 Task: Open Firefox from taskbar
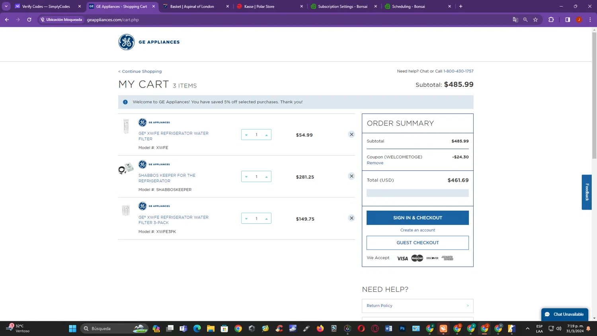320,328
